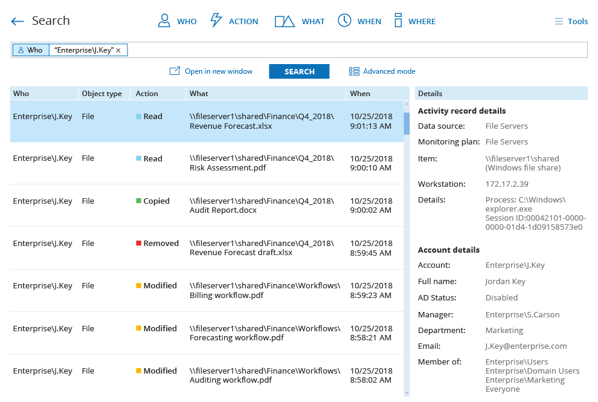This screenshot has width=598, height=402.
Task: Click scroll down arrow of results list
Action: coord(407,392)
